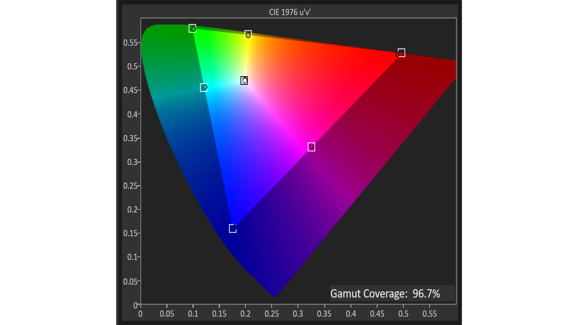
Task: Click the red primary target square marker
Action: (x=402, y=53)
